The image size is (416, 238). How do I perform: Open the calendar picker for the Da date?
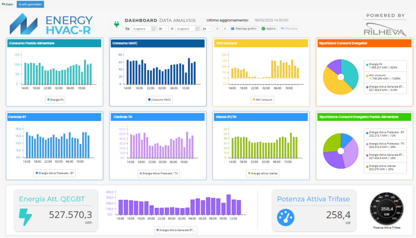[x=154, y=29]
